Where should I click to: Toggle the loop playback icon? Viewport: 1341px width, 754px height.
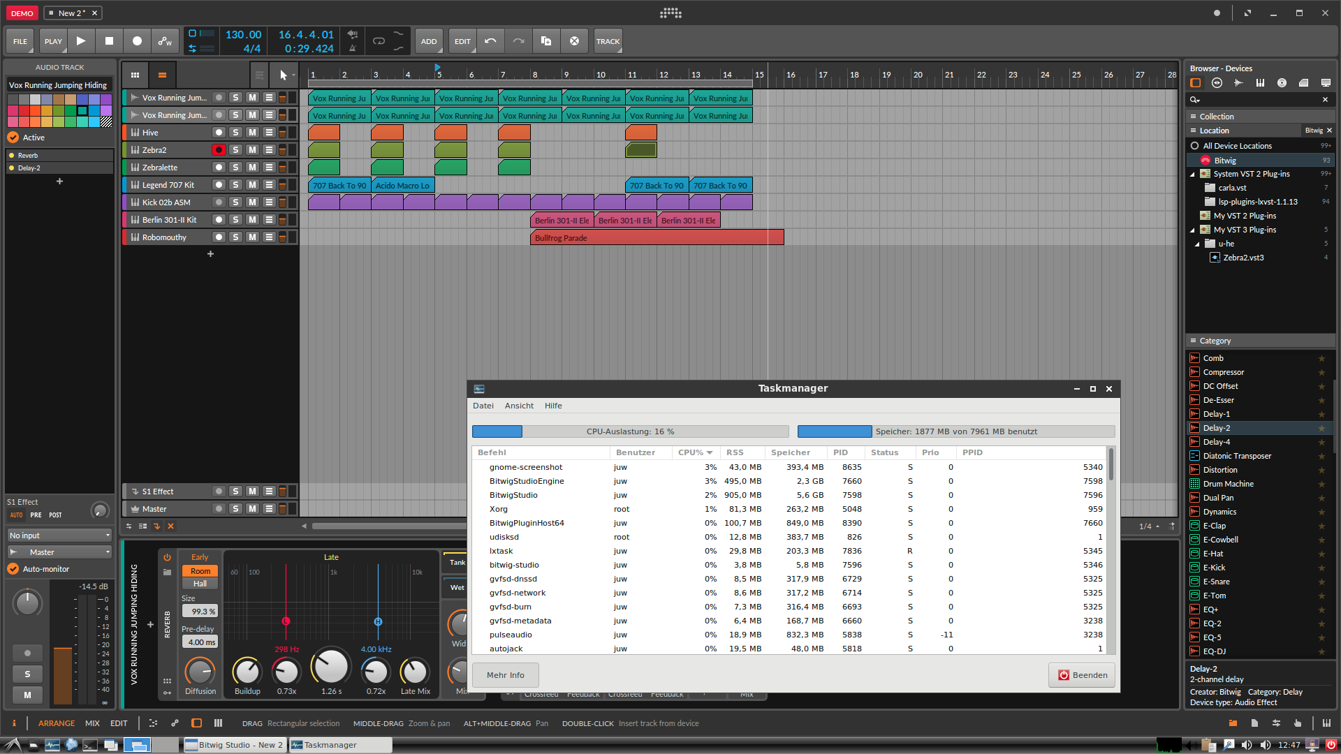(x=379, y=41)
